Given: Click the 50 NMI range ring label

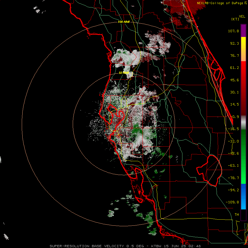Looking at the screenshot, I should pyautogui.click(x=124, y=73).
